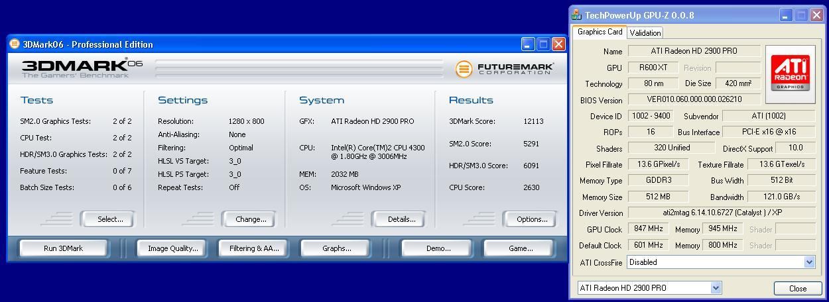Image resolution: width=829 pixels, height=302 pixels.
Task: Click the CPU Score value 2630
Action: tap(531, 187)
